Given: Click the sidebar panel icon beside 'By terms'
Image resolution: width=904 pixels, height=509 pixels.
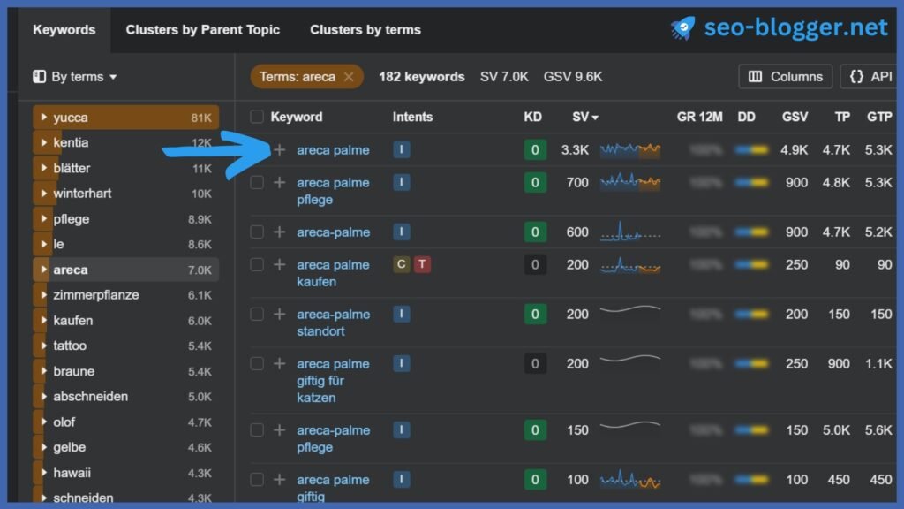Looking at the screenshot, I should 39,77.
